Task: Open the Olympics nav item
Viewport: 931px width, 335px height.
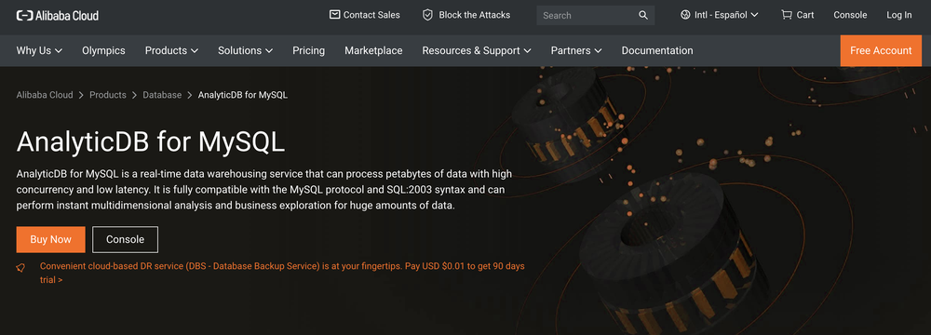Action: point(104,50)
